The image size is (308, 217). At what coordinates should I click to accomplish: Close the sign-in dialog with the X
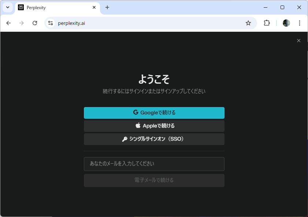[x=298, y=41]
